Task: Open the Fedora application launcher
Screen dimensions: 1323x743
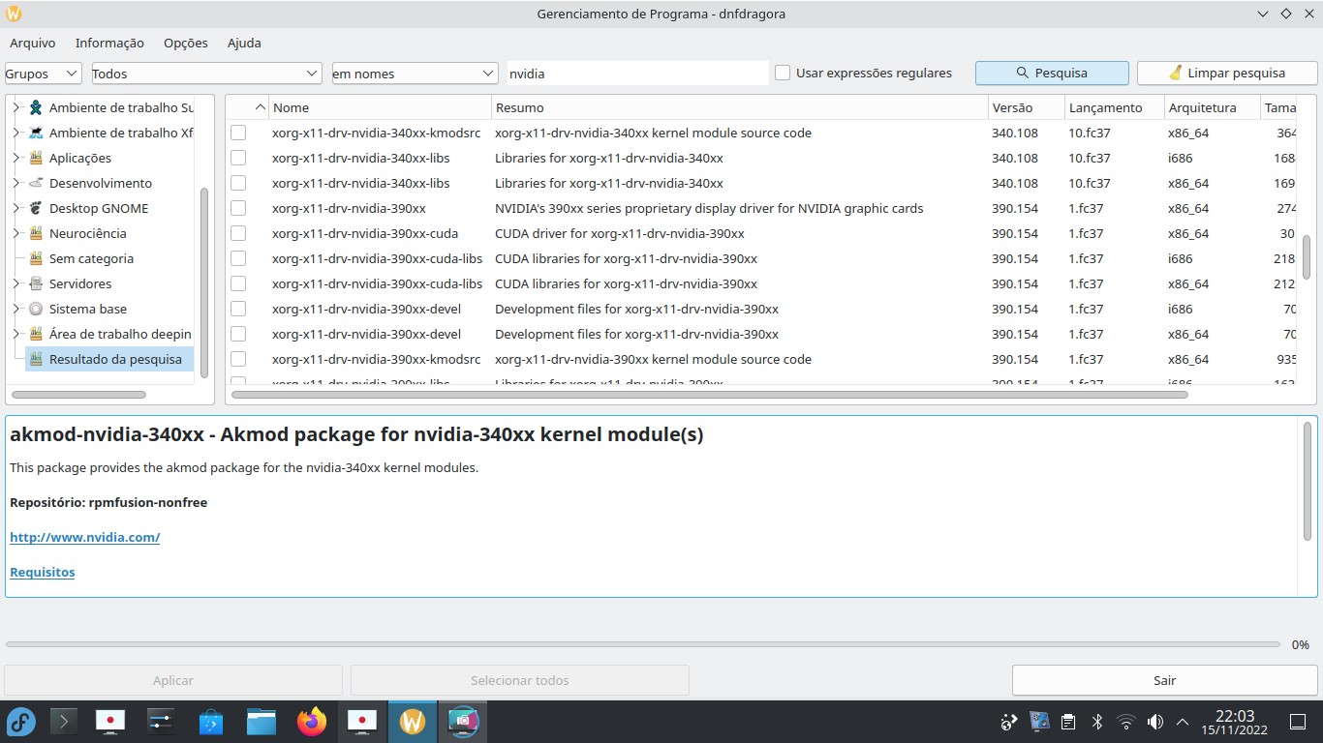Action: [x=21, y=721]
